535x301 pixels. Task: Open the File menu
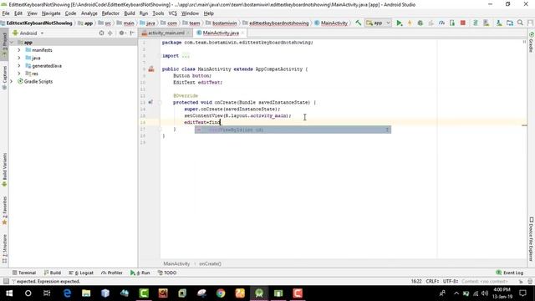(x=6, y=13)
